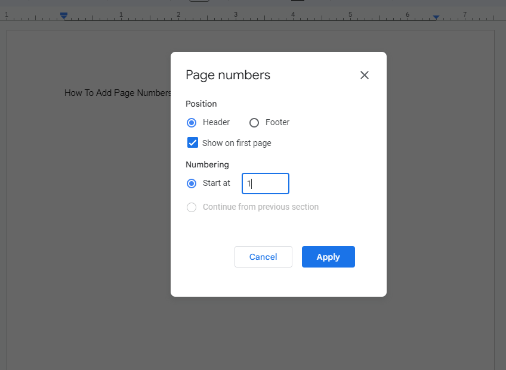Screen dimensions: 506x370
Task: Uncheck Show on first page
Action: point(193,142)
